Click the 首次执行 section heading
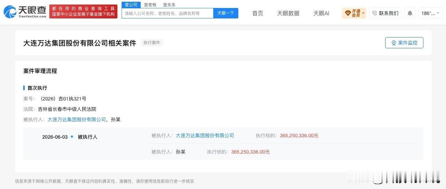The image size is (446, 189). click(37, 88)
